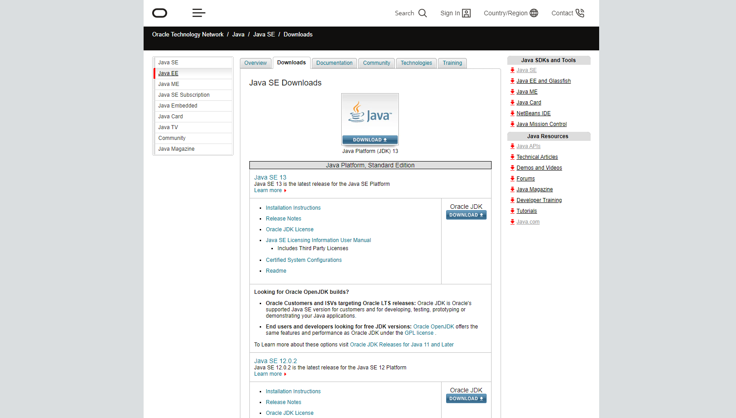Click the red download arrow beside Tutorials
Image resolution: width=736 pixels, height=418 pixels.
click(512, 211)
